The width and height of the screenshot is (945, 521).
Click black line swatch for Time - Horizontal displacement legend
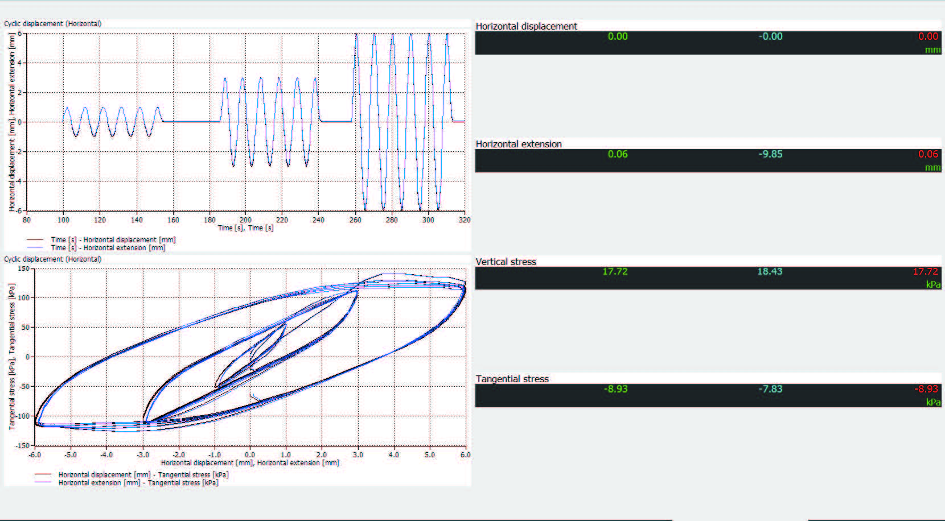[35, 240]
